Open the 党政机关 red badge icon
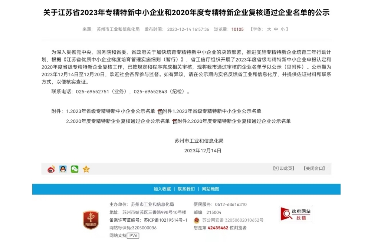 [91, 220]
